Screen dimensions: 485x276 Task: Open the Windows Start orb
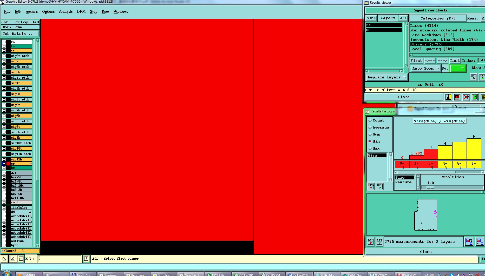6,274
